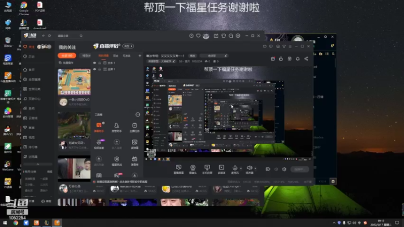The height and width of the screenshot is (227, 404).
Task: Click the start streaming button
Action: [x=300, y=169]
